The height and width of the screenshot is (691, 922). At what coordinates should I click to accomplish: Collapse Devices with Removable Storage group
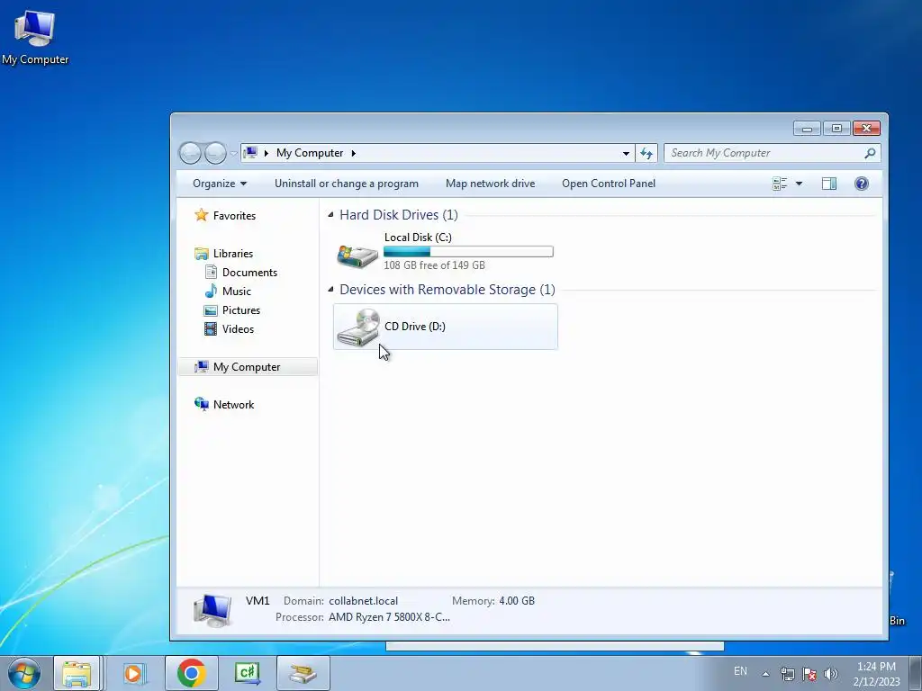[x=330, y=289]
